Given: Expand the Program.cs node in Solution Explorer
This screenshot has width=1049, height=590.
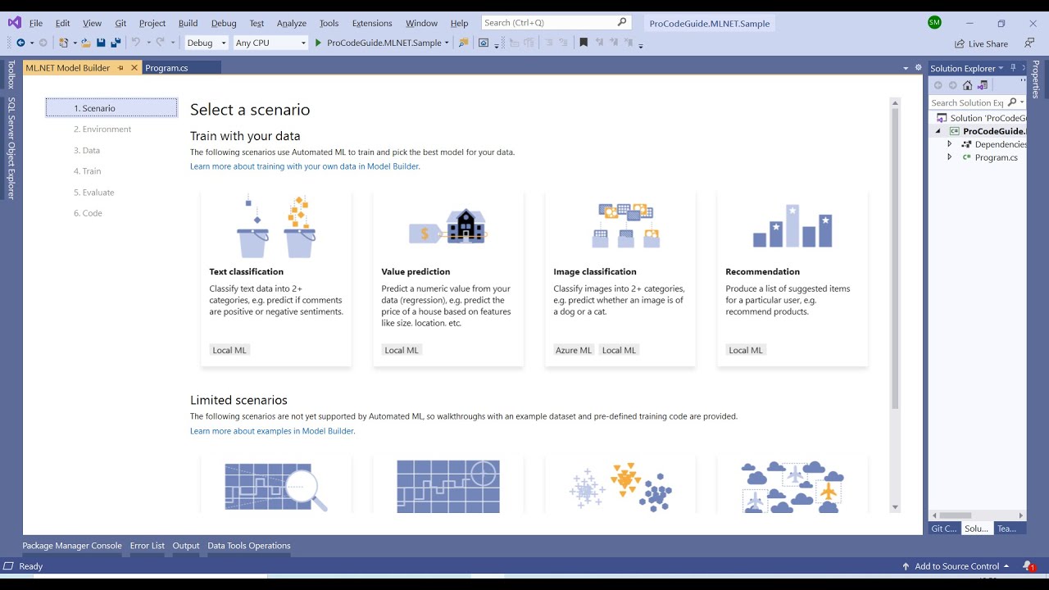Looking at the screenshot, I should tap(950, 157).
